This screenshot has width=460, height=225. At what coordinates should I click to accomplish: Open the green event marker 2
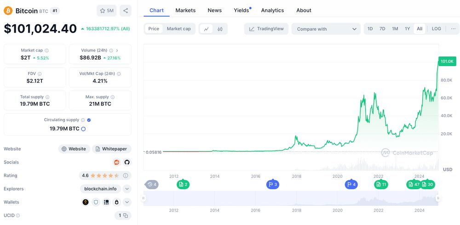tap(183, 184)
